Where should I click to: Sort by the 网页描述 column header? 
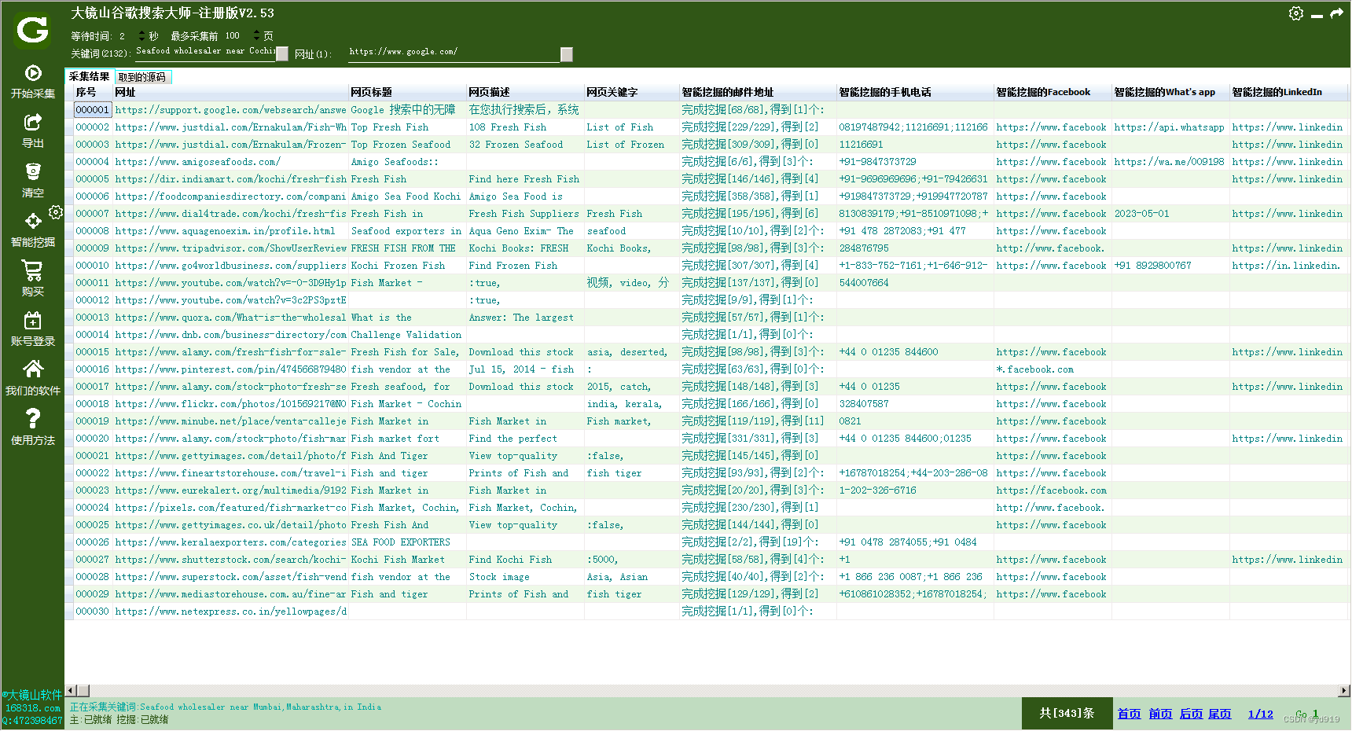click(x=525, y=92)
